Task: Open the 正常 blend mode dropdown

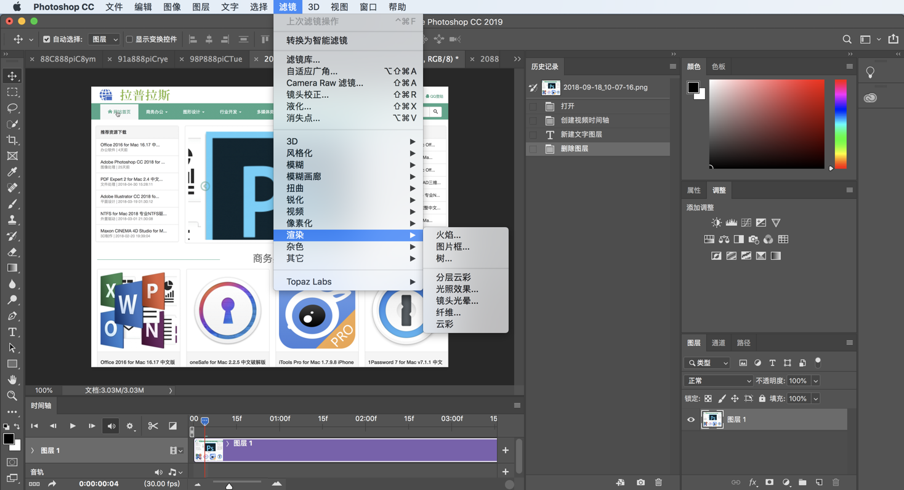Action: pos(717,380)
